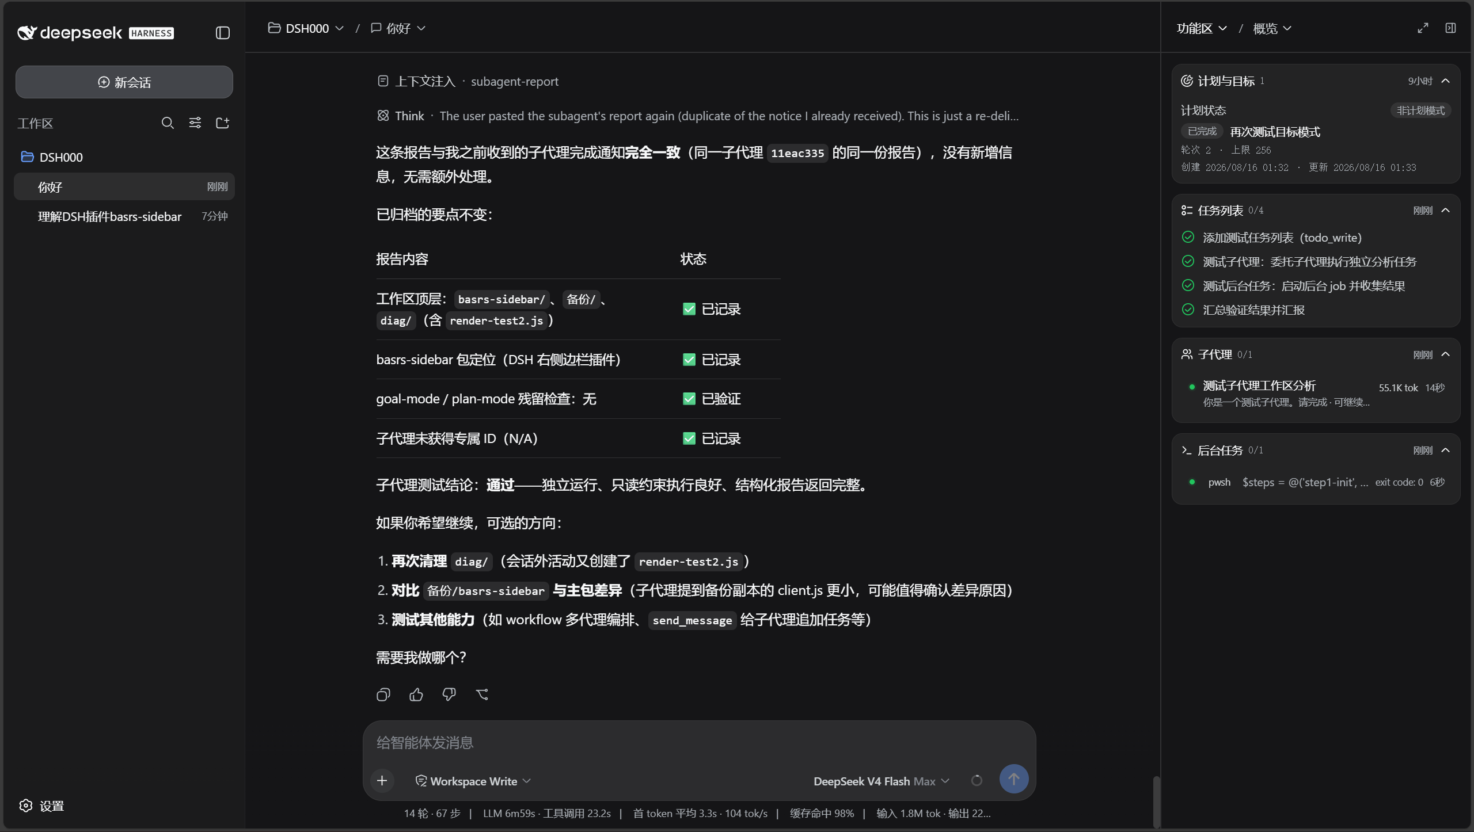
Task: Add an attachment with the plus button
Action: (x=382, y=781)
